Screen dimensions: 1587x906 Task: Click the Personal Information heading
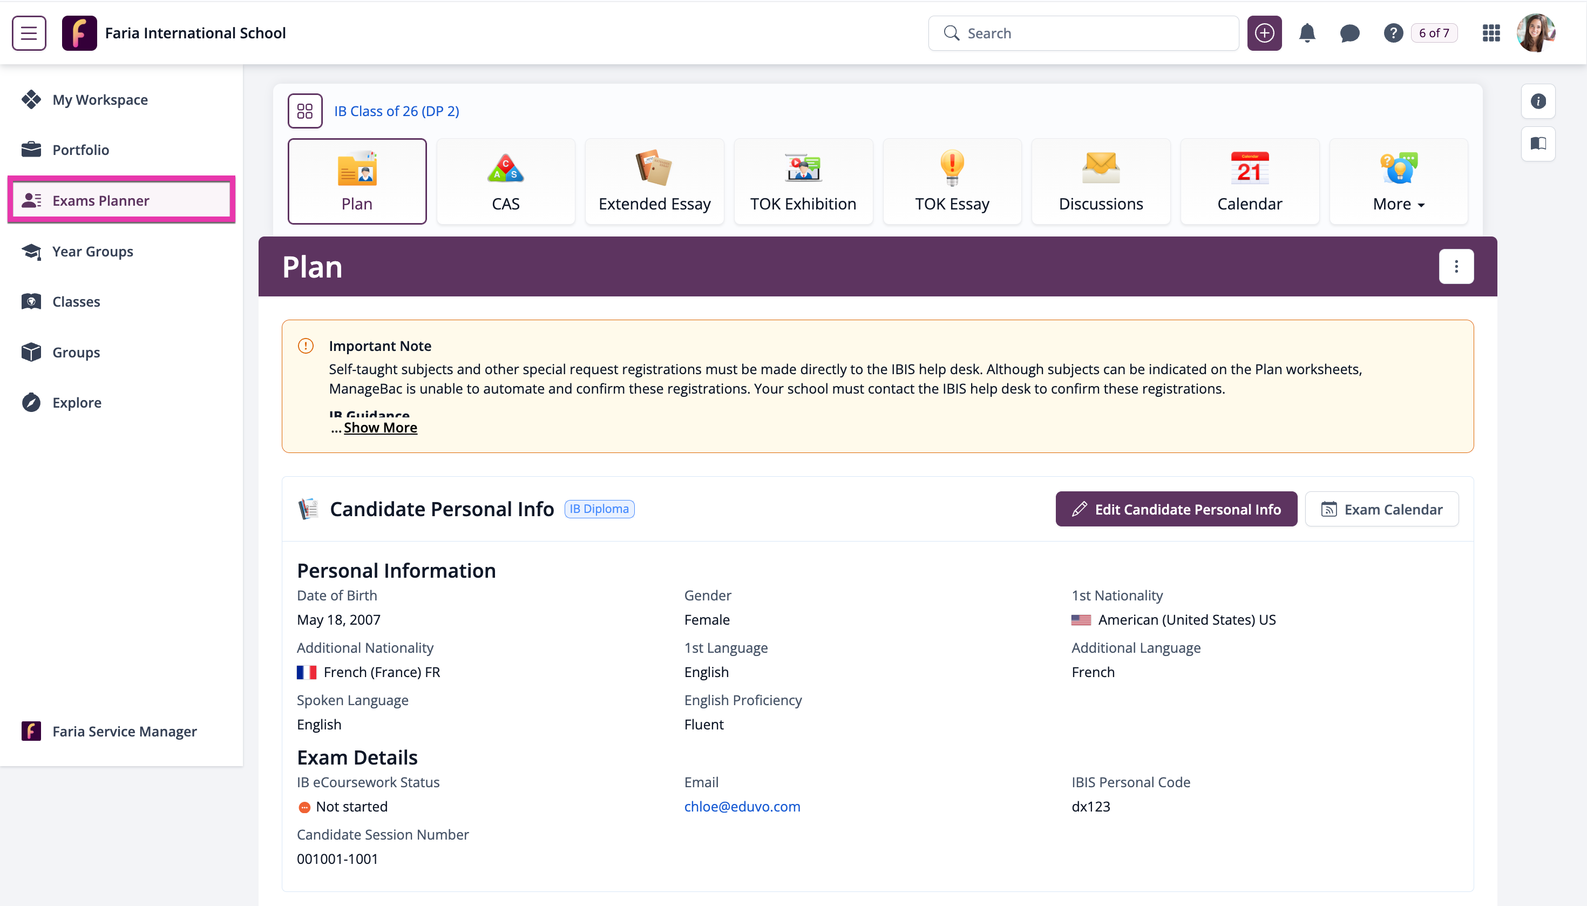pos(396,571)
